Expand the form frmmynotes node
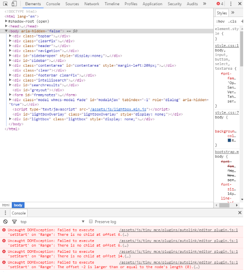Image resolution: width=244 pixels, height=272 pixels. click(x=10, y=95)
